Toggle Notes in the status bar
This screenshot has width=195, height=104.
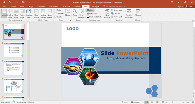click(x=125, y=102)
